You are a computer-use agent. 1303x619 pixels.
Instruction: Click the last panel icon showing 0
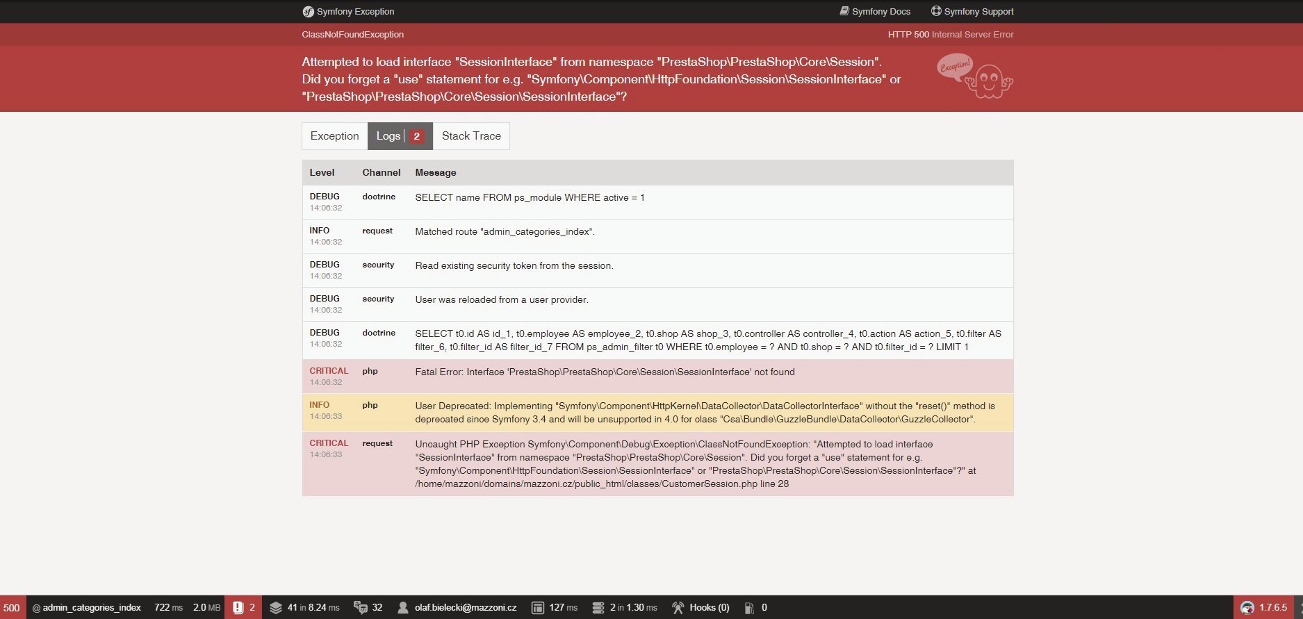click(x=749, y=608)
